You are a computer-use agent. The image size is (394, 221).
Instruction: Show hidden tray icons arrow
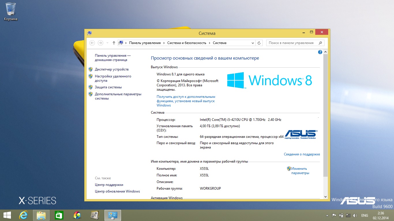coord(327,215)
